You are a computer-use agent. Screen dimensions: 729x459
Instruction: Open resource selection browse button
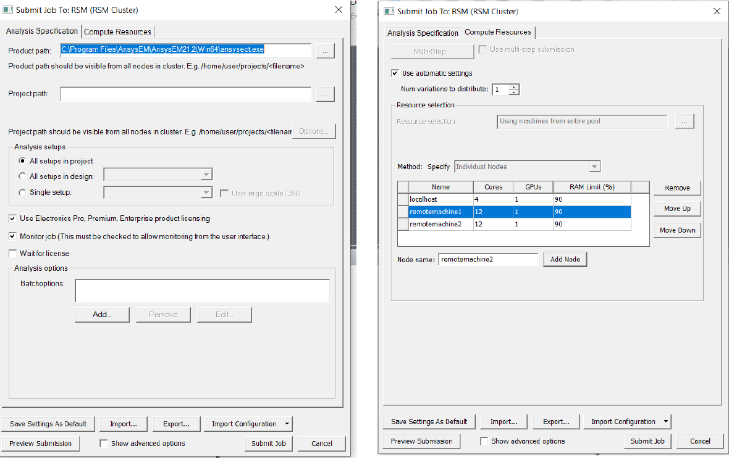click(x=684, y=122)
